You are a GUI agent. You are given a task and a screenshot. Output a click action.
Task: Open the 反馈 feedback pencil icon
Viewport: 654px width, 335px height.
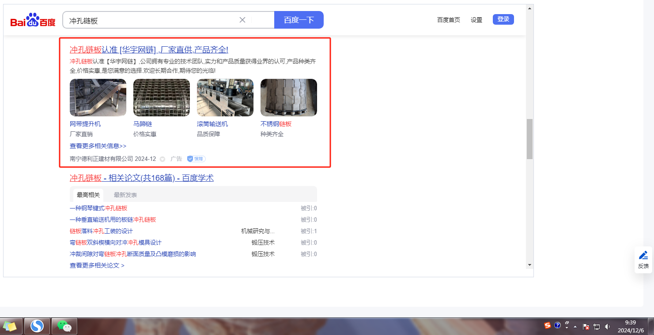pyautogui.click(x=643, y=255)
